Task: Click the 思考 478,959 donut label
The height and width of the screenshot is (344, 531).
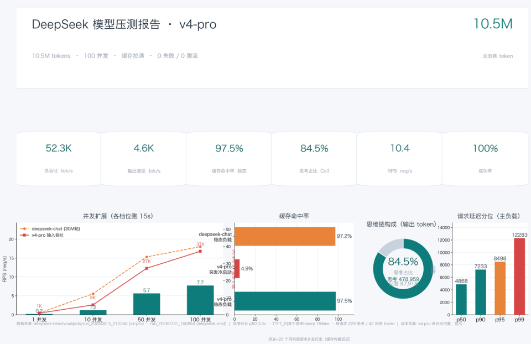Action: tap(403, 279)
